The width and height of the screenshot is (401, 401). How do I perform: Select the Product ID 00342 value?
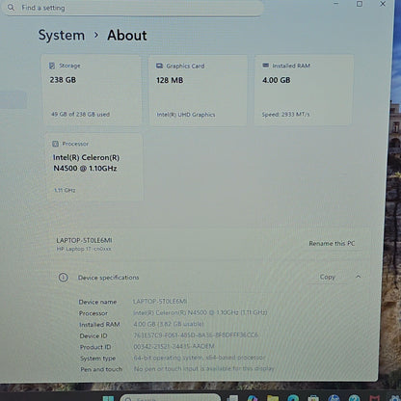point(174,346)
